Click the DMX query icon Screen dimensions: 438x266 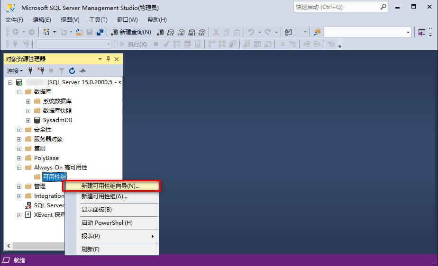click(181, 32)
